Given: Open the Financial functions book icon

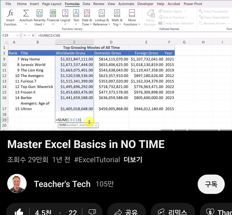Looking at the screenshot, I should (x=53, y=13).
